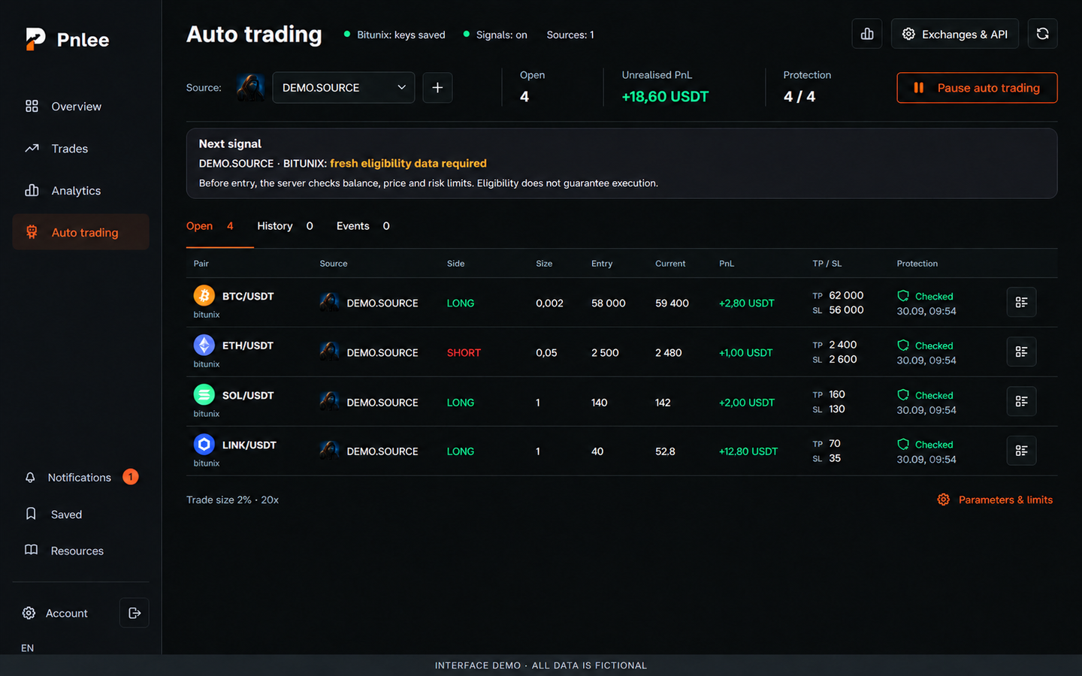Screen dimensions: 1082x676
Task: Click 'Trade size 2% · 20x' text
Action: (232, 499)
